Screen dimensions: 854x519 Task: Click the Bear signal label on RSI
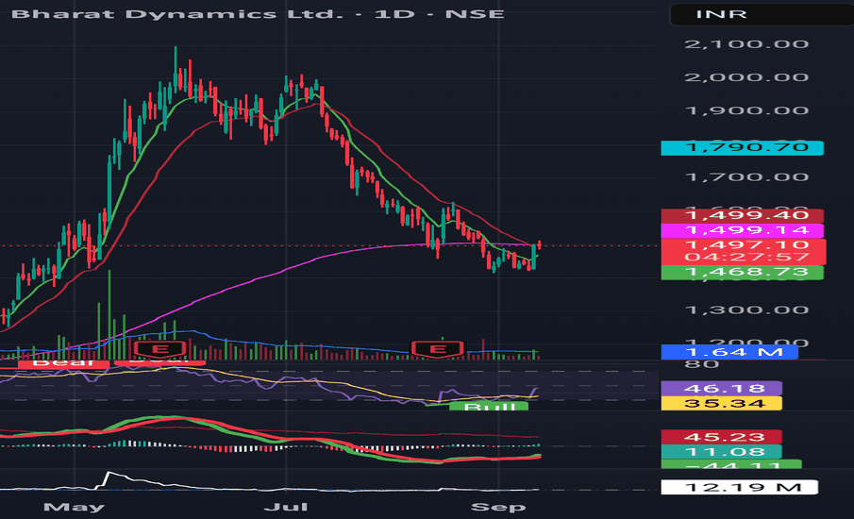pyautogui.click(x=50, y=361)
